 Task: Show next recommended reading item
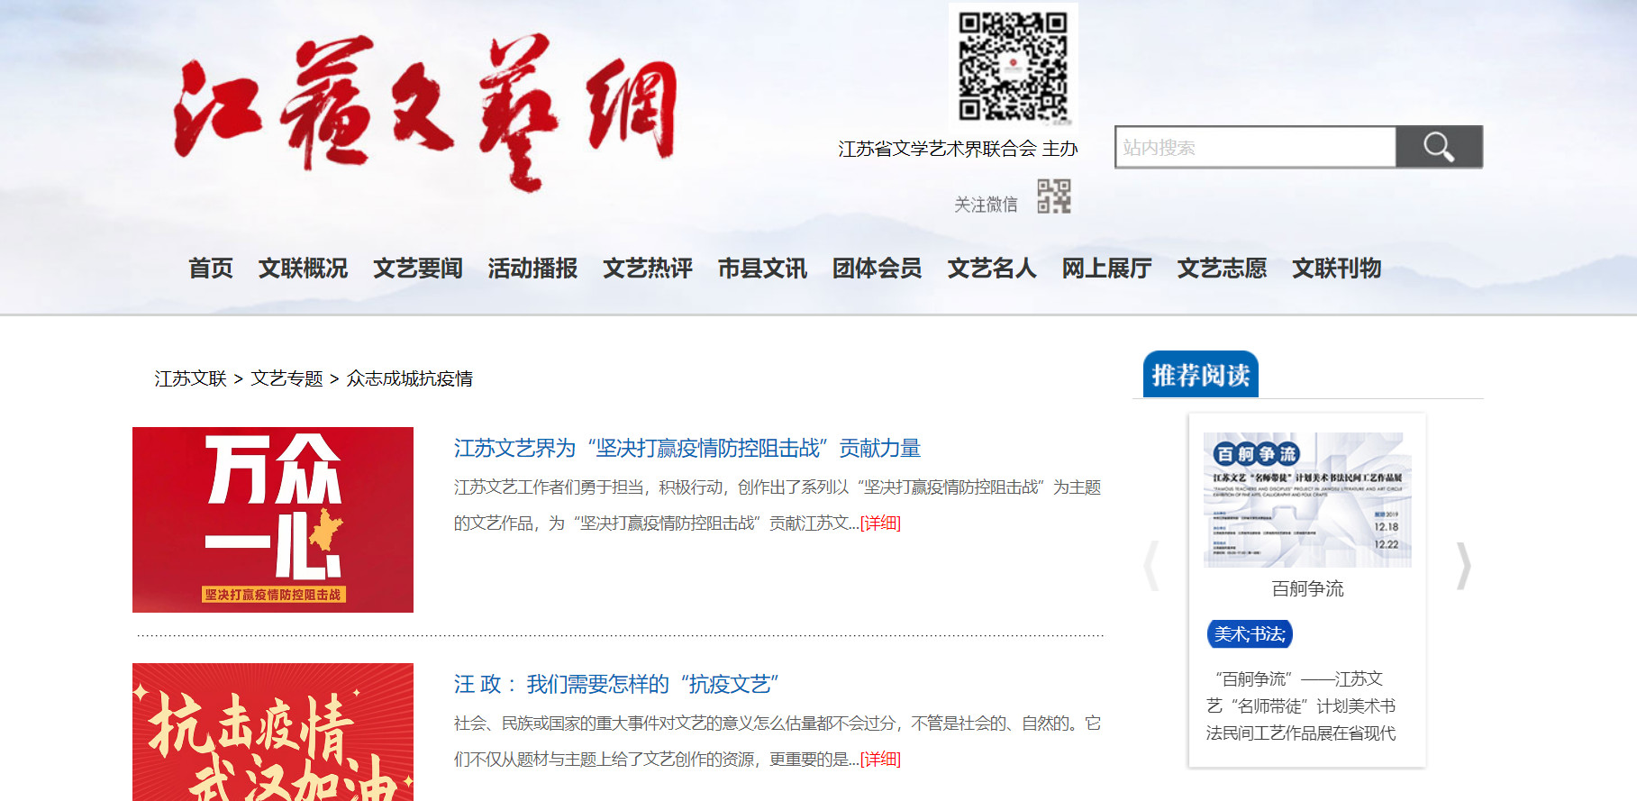pyautogui.click(x=1463, y=566)
